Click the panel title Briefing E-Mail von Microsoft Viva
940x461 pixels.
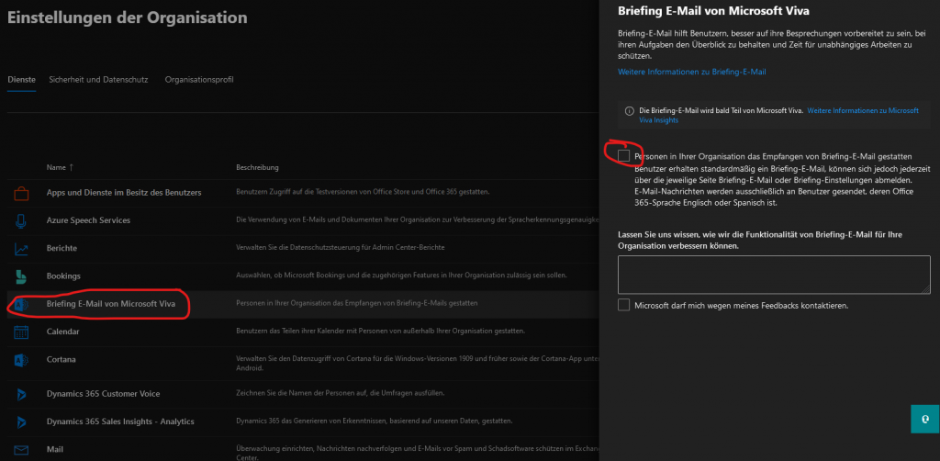713,10
